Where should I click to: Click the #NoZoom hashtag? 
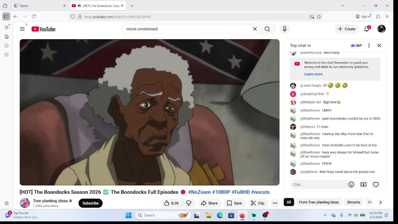[x=199, y=192]
